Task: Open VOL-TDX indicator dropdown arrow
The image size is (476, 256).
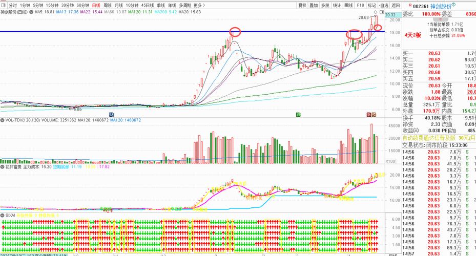Action: pyautogui.click(x=3, y=120)
